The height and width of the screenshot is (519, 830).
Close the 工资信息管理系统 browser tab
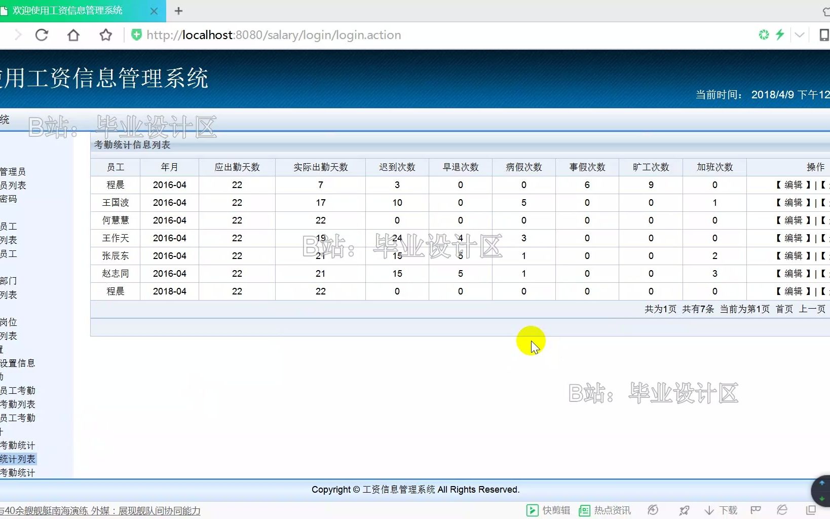pyautogui.click(x=155, y=11)
